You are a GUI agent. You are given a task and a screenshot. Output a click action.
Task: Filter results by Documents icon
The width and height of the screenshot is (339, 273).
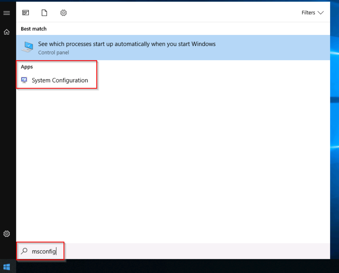tap(44, 13)
